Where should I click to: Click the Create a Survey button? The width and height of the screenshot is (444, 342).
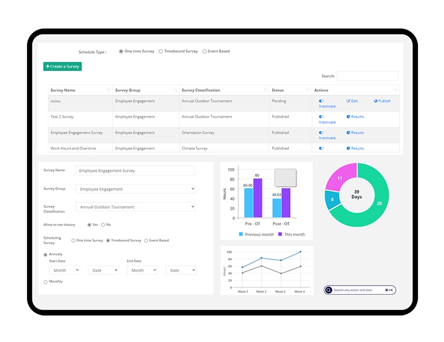(x=62, y=66)
